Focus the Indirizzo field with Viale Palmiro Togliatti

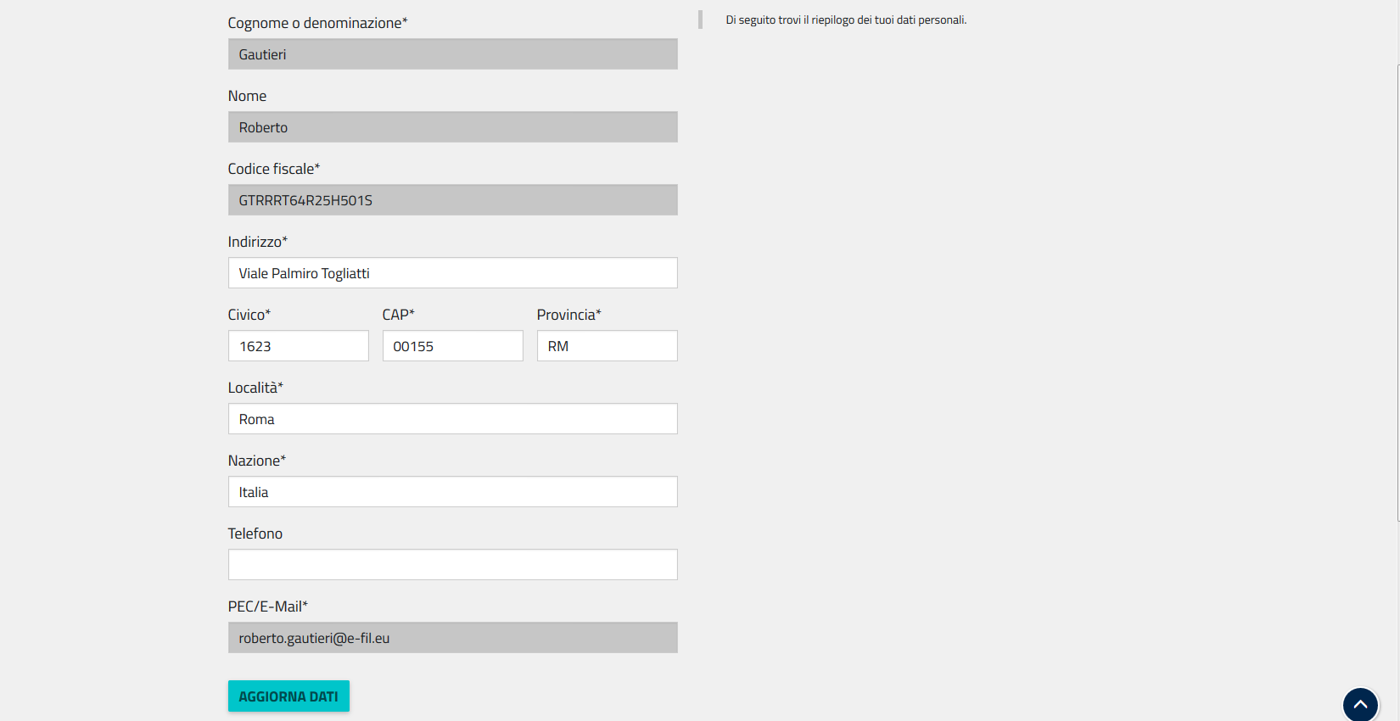pyautogui.click(x=452, y=273)
